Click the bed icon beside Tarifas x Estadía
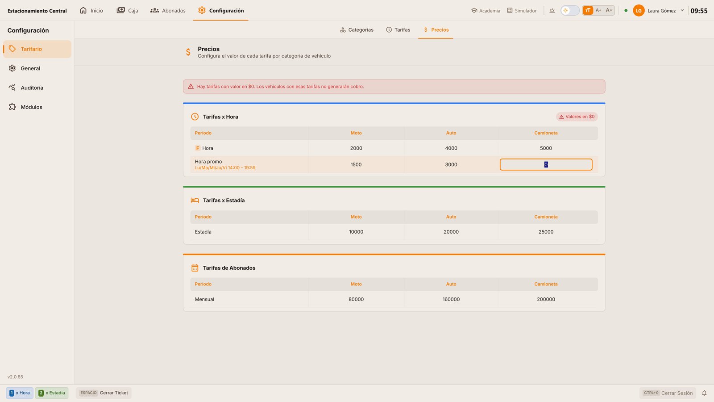Screen dimensions: 714x402 click(195, 201)
